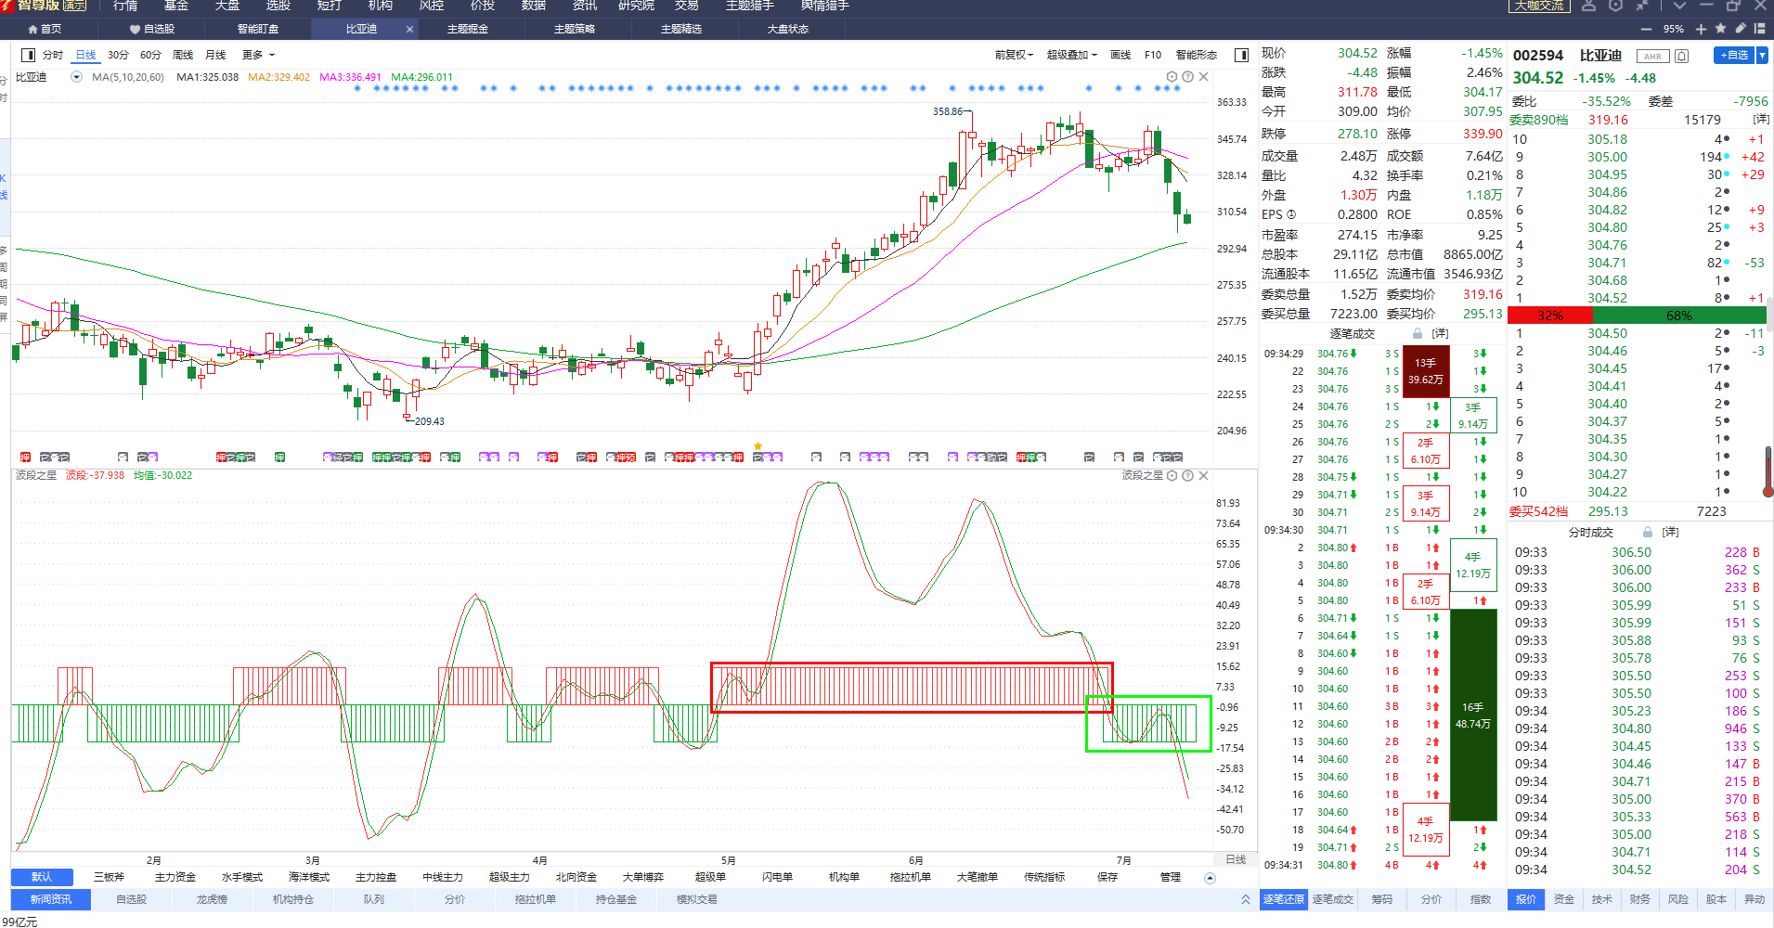Switch chart period to 60分
1774x928 pixels.
point(150,55)
